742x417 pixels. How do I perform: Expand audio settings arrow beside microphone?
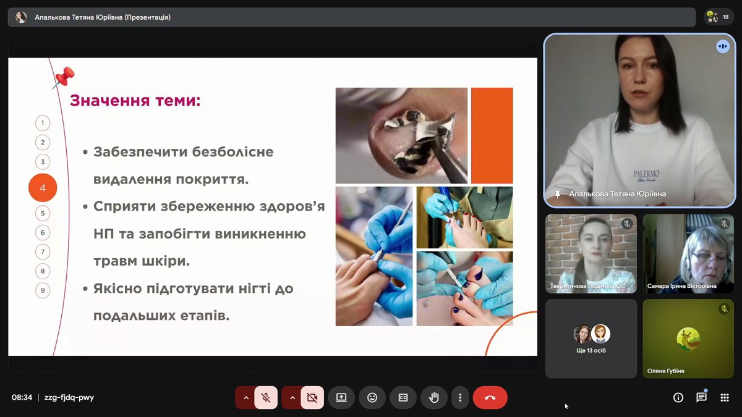246,398
